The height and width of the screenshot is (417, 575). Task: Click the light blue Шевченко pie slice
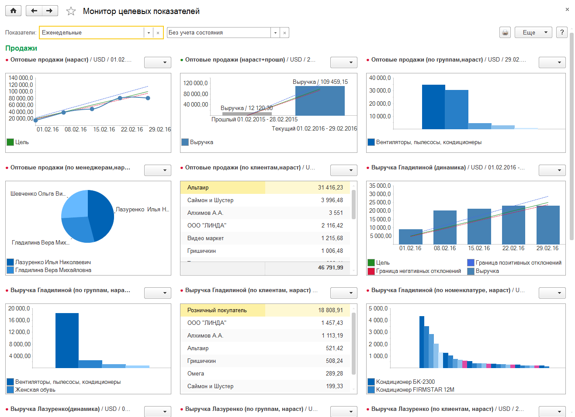point(75,204)
